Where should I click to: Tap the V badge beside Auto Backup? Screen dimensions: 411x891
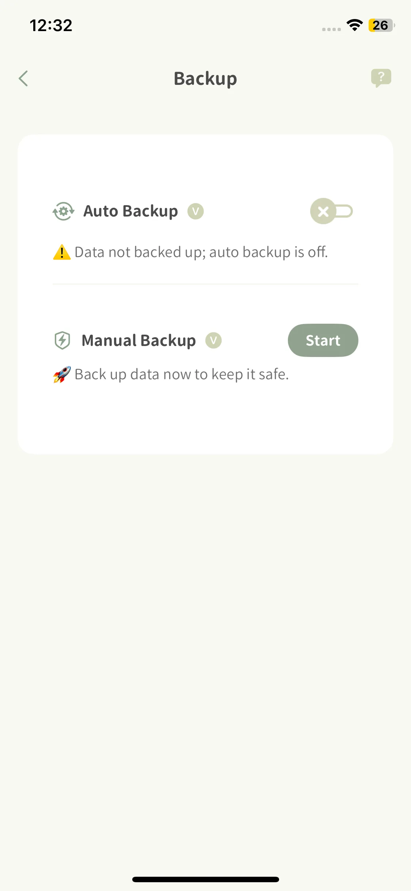(195, 211)
